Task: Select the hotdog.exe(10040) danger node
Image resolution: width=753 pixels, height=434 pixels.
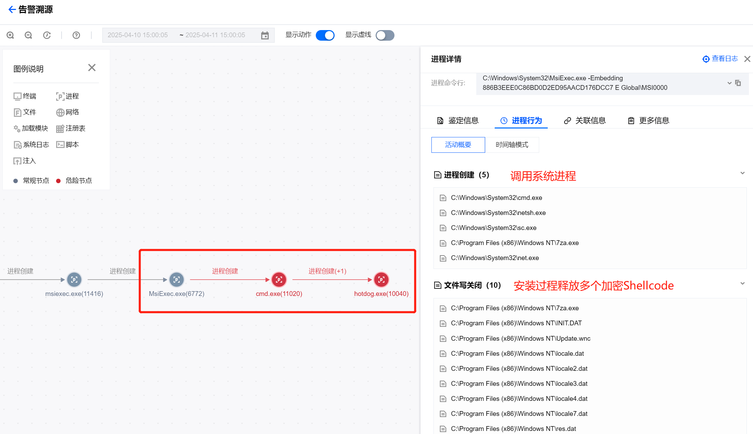Action: (x=381, y=280)
